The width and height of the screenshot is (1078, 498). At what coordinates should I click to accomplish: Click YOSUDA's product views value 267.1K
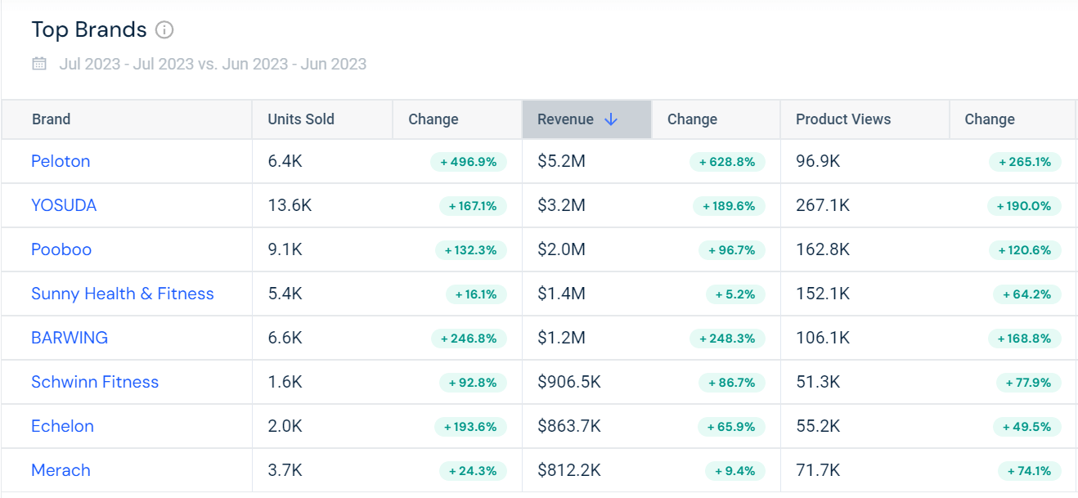[x=823, y=205]
